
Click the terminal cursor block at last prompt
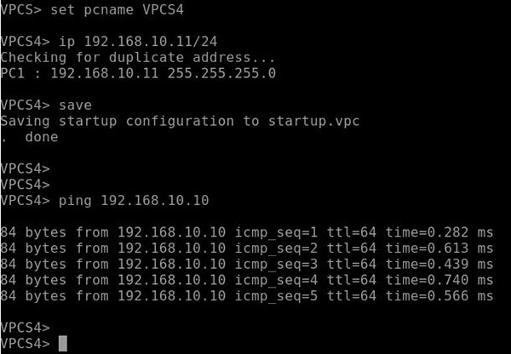pyautogui.click(x=62, y=343)
